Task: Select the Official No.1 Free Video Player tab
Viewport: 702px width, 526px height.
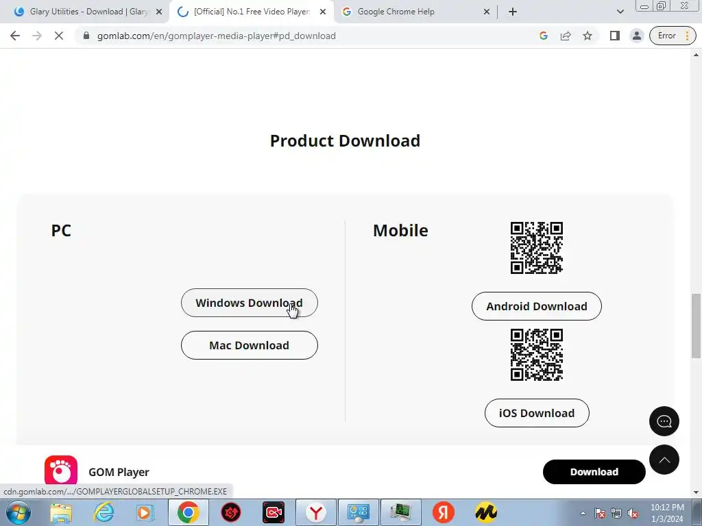Action: [x=252, y=12]
